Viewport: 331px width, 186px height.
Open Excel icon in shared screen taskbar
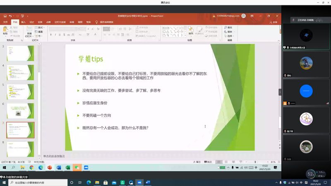coord(68,167)
